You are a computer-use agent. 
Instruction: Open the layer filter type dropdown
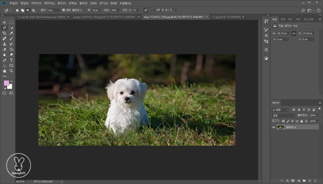point(281,110)
